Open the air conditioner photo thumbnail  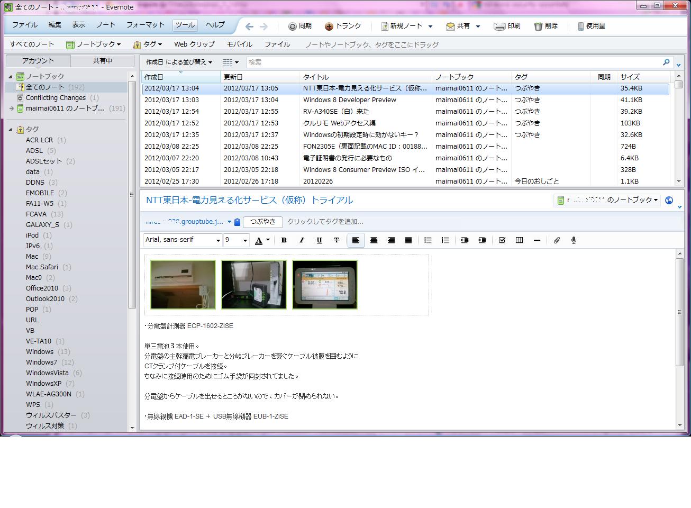coord(183,285)
